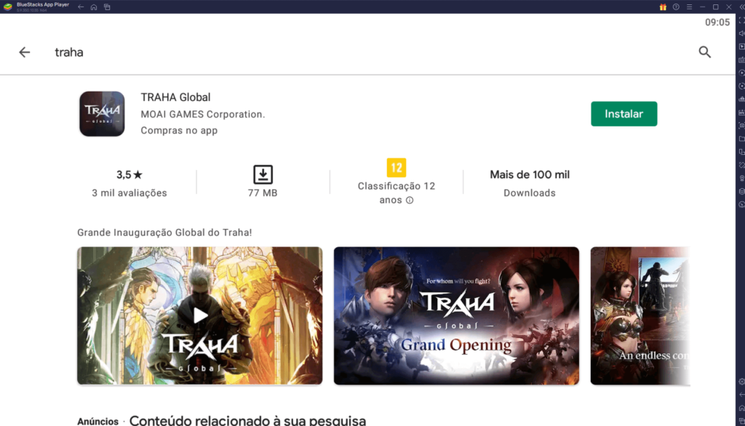745x426 pixels.
Task: Play the TRAHA Global trailer video
Action: 199,316
